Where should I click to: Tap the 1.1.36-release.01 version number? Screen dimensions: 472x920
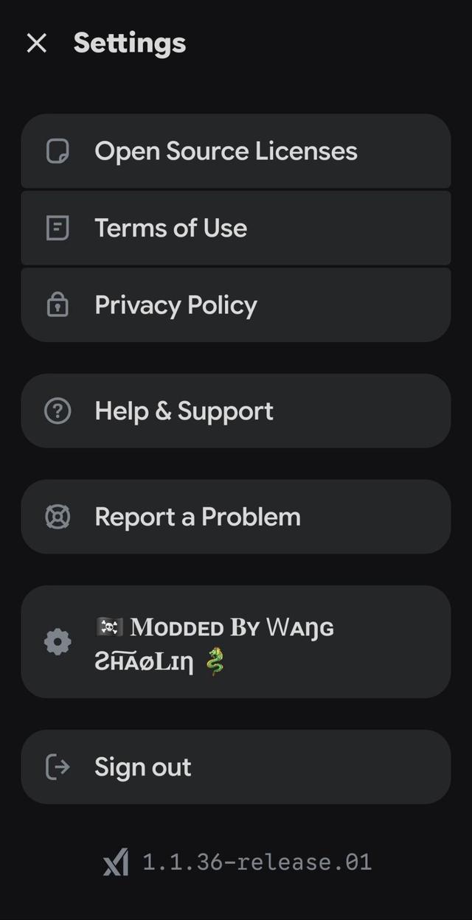click(257, 862)
